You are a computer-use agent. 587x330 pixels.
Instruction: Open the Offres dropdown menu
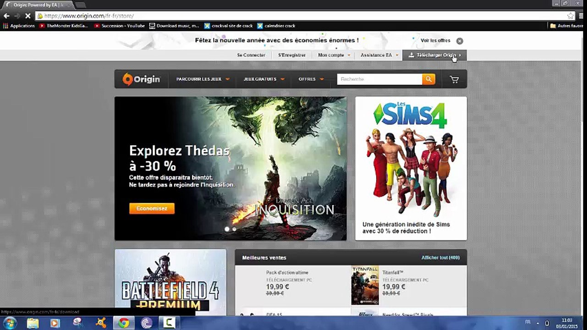click(311, 79)
